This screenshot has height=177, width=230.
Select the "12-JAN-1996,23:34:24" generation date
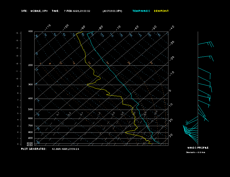coord(66,149)
